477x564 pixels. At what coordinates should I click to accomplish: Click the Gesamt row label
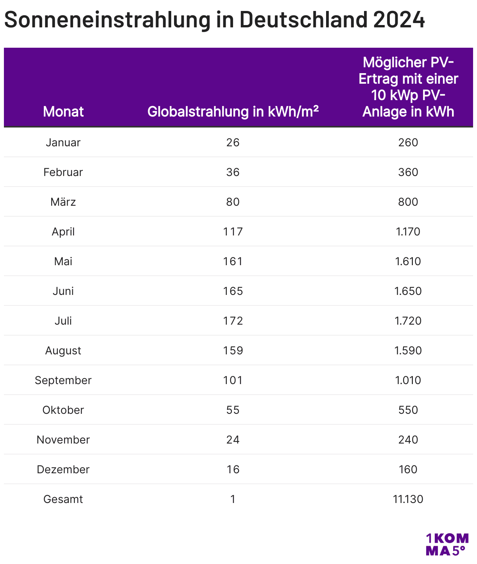point(63,499)
